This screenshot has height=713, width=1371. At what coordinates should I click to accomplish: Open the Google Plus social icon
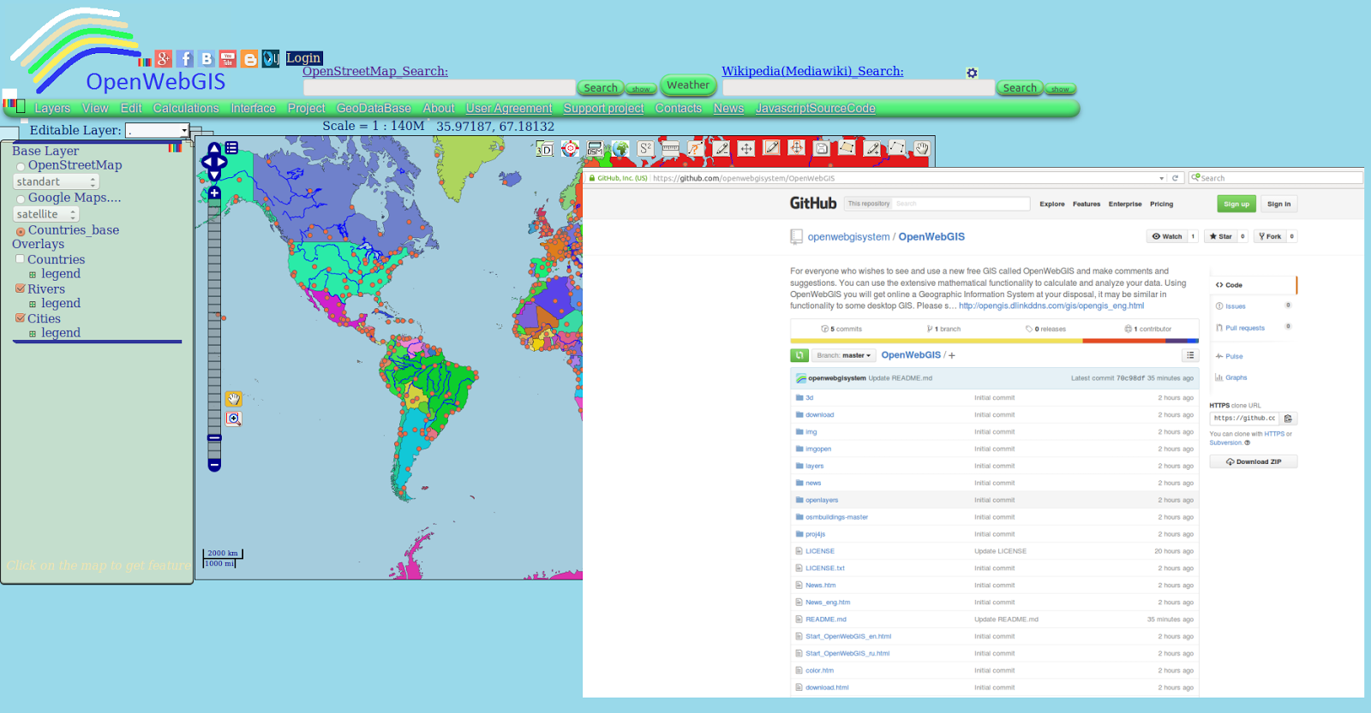164,59
